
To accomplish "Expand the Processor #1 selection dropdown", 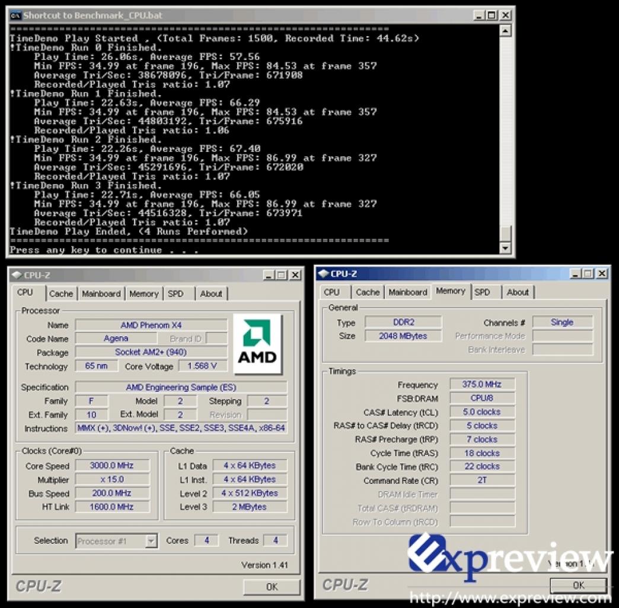I will point(151,540).
